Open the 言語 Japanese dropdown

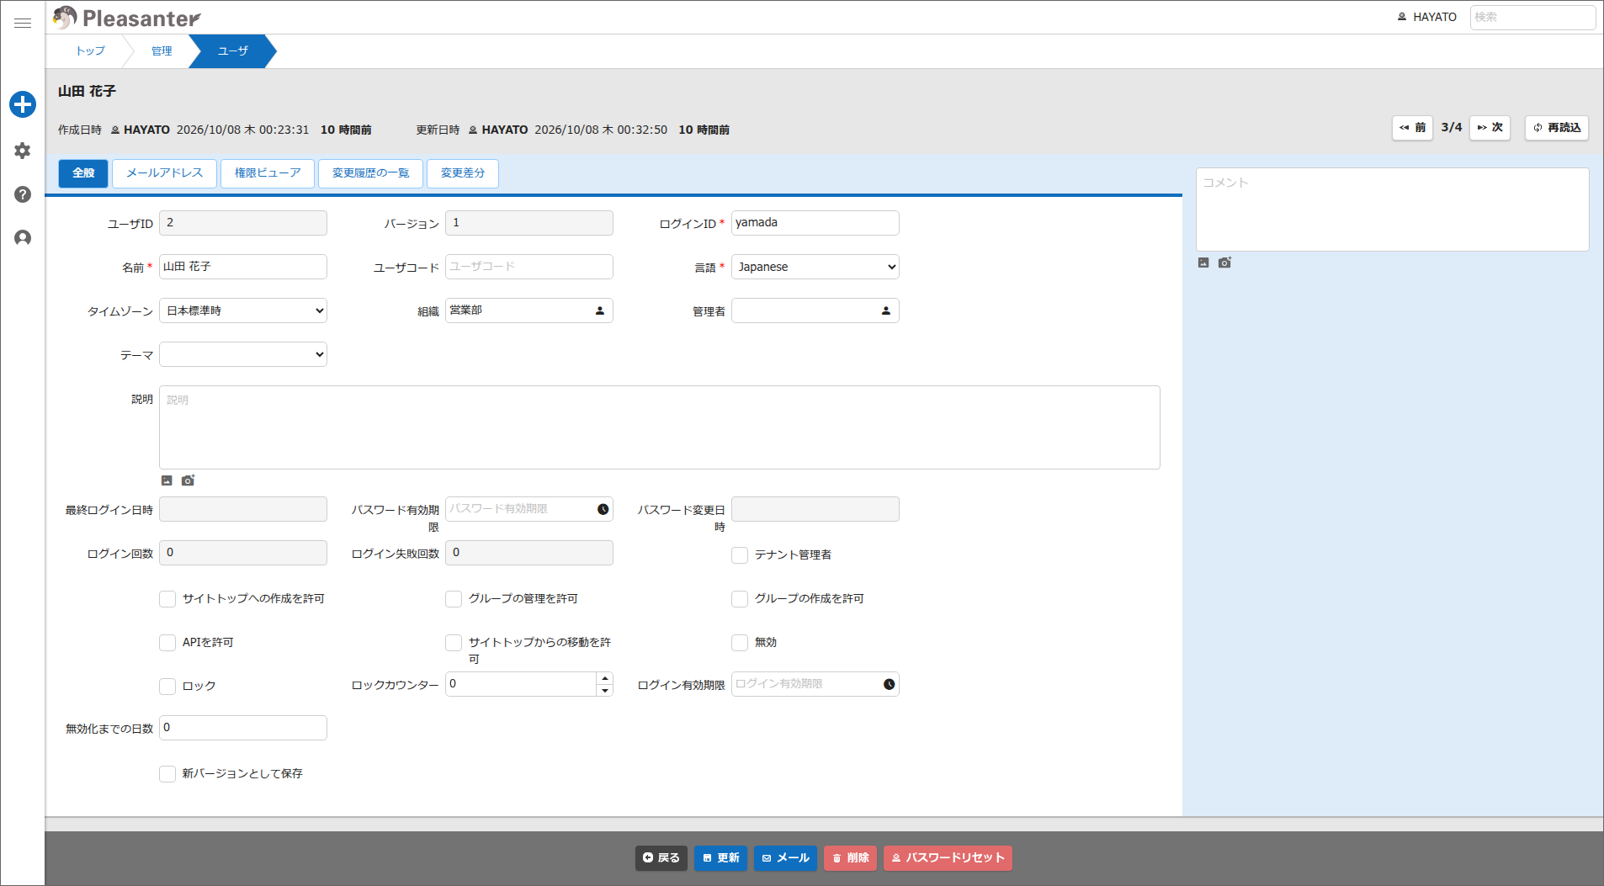pyautogui.click(x=815, y=267)
